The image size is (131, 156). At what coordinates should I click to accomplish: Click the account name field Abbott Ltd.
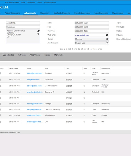tap(23, 23)
